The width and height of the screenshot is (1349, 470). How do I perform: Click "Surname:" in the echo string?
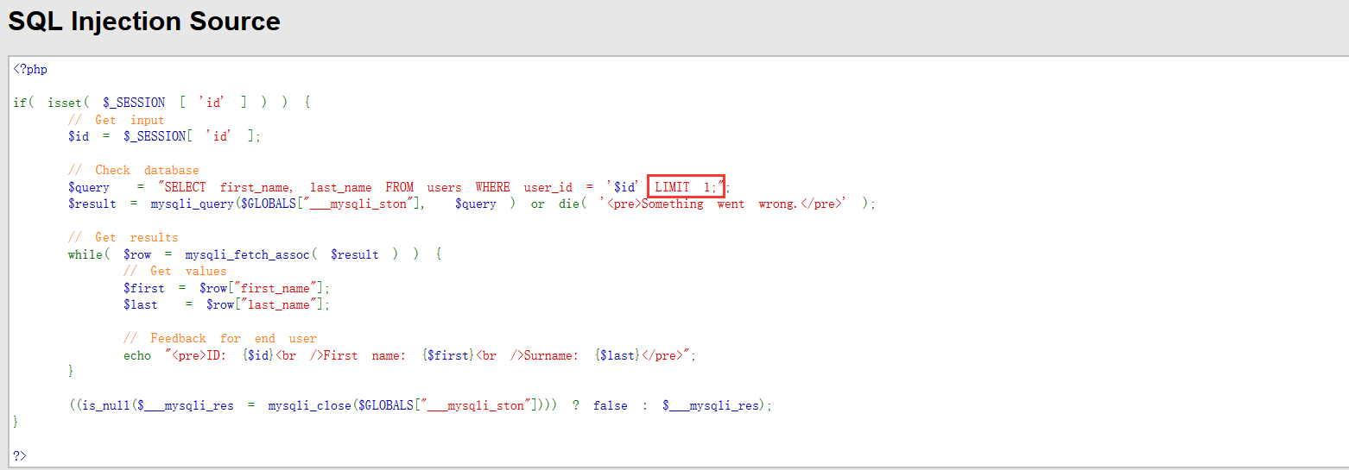pyautogui.click(x=551, y=355)
